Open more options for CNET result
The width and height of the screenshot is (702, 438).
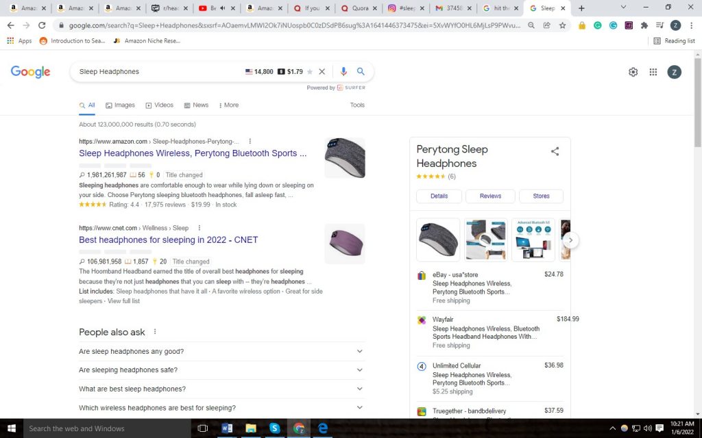pyautogui.click(x=199, y=228)
